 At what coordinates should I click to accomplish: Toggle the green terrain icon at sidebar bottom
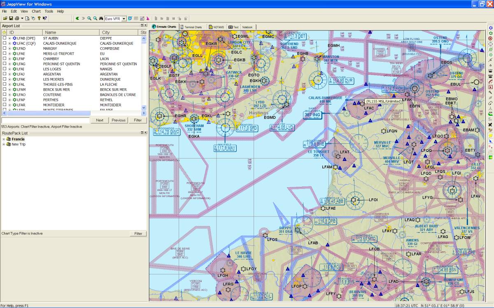[x=490, y=156]
